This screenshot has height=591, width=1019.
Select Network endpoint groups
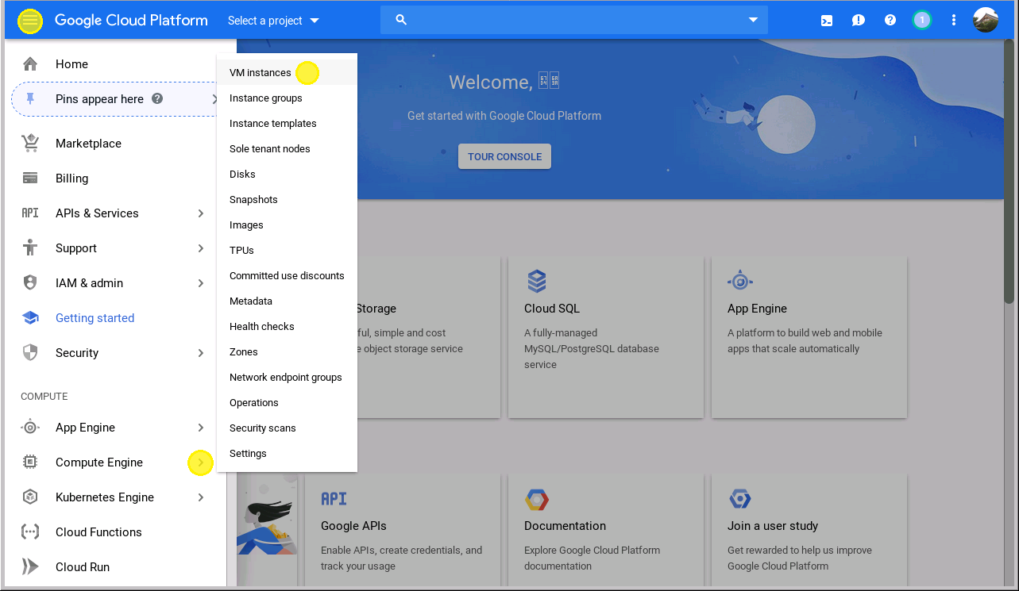287,378
